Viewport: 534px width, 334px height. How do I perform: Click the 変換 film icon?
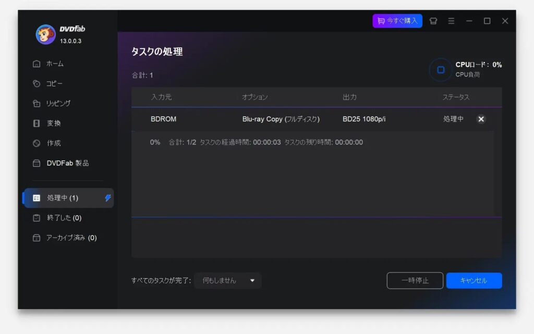click(x=37, y=123)
